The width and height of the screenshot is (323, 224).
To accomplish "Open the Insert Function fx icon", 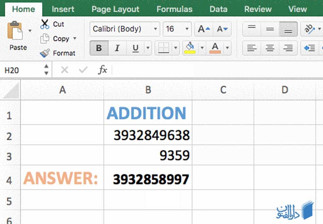I will [102, 69].
